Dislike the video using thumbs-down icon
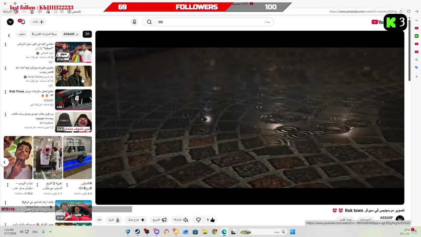The image size is (421, 237). coord(198,220)
